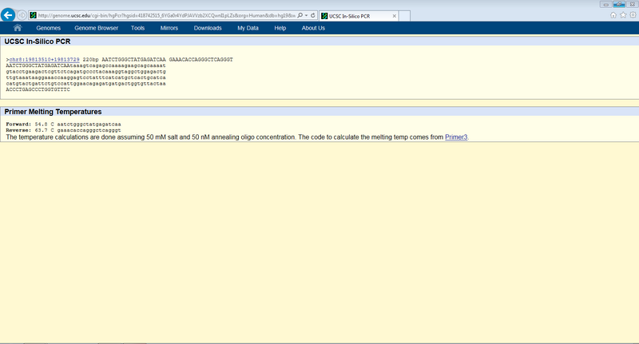Click the browser back arrow button
Image resolution: width=639 pixels, height=344 pixels.
(9, 15)
